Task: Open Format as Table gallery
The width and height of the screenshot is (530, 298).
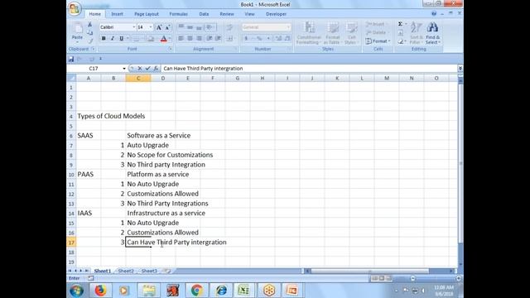Action: point(333,33)
